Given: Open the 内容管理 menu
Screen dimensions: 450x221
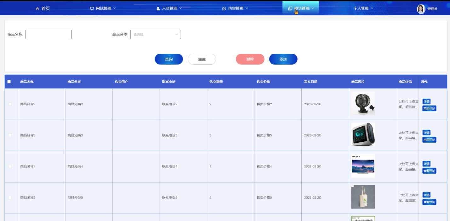Looking at the screenshot, I should [235, 8].
